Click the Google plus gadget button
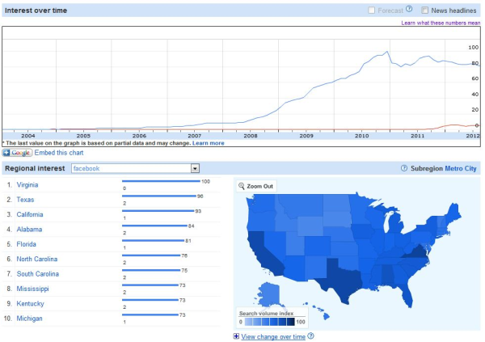Screen dimensions: 485x342 click(17, 153)
